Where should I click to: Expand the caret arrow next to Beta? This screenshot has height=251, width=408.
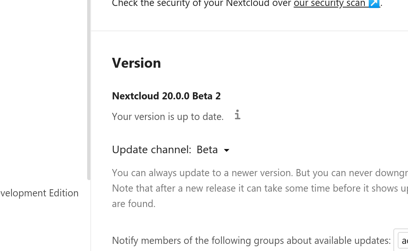pyautogui.click(x=227, y=150)
